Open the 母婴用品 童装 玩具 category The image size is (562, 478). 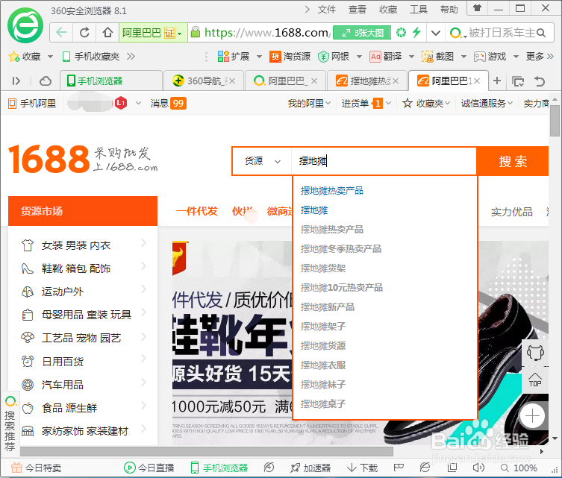point(87,315)
